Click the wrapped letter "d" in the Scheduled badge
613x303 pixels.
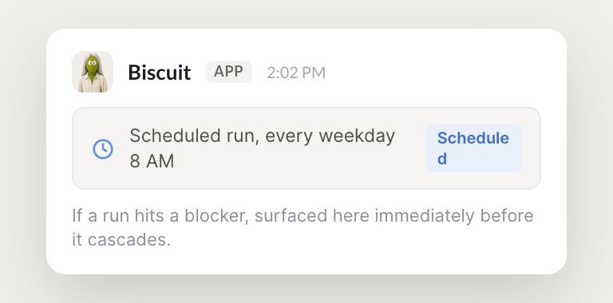[x=442, y=159]
